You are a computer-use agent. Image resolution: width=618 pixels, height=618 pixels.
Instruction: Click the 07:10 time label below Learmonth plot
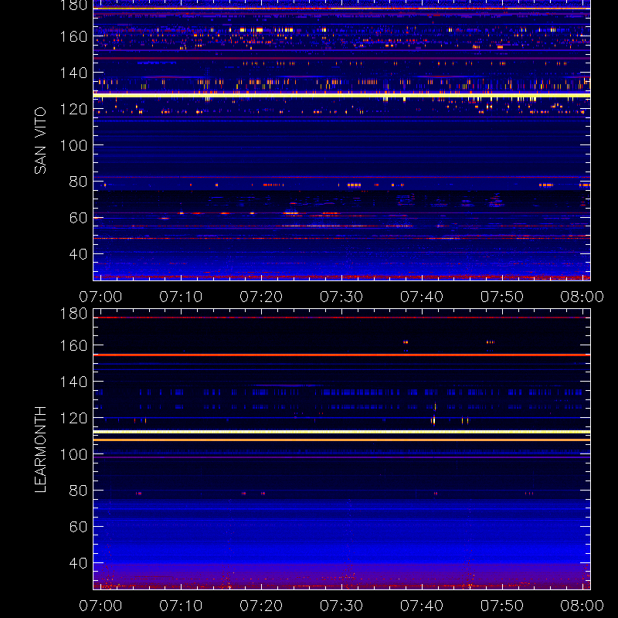coord(181,606)
